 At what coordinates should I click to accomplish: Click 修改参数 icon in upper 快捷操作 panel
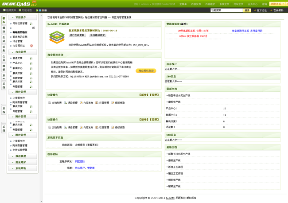tap(113, 102)
